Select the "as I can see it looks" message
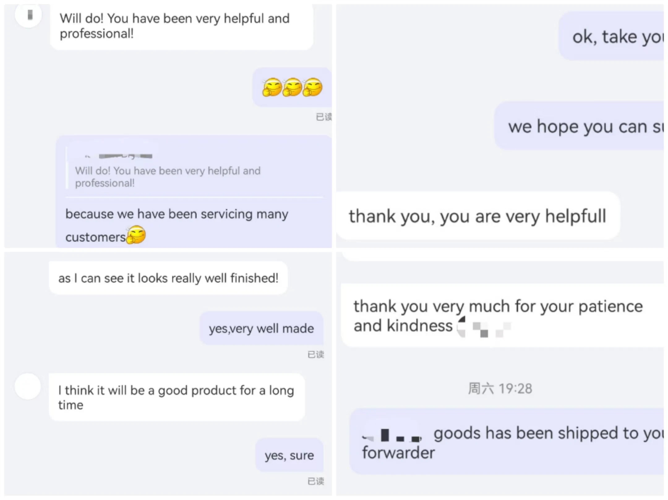Viewport: 668px width, 500px height. 168,278
